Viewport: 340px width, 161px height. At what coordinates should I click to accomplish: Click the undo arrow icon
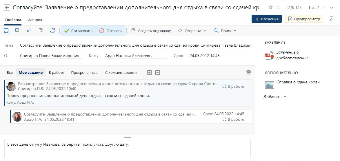[29, 31]
